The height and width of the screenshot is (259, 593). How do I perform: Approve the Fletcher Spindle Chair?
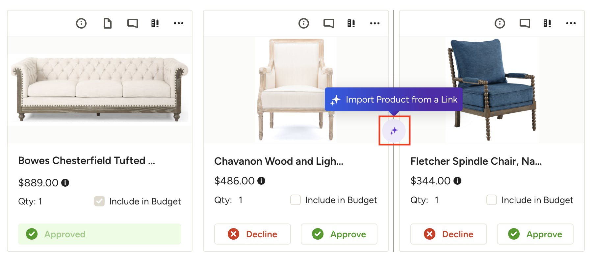tap(535, 234)
